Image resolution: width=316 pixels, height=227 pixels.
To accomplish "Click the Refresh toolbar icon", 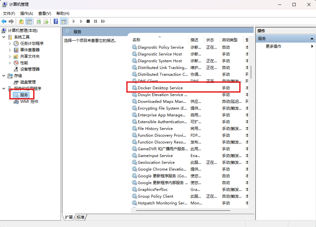I will 39,21.
